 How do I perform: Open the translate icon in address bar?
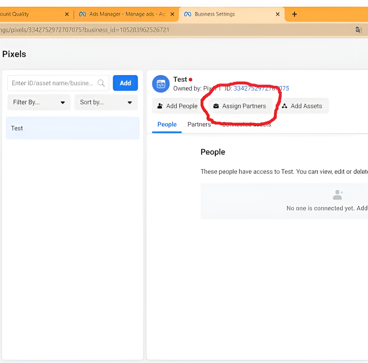[358, 30]
